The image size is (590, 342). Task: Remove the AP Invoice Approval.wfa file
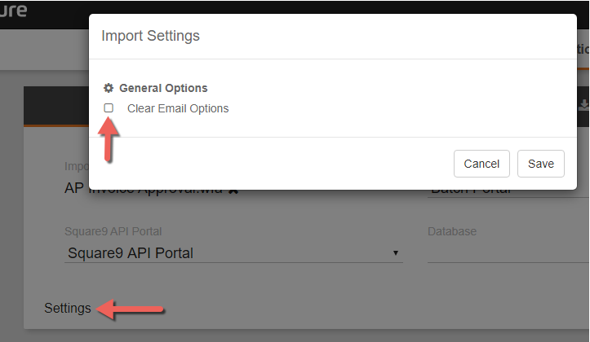tap(233, 190)
